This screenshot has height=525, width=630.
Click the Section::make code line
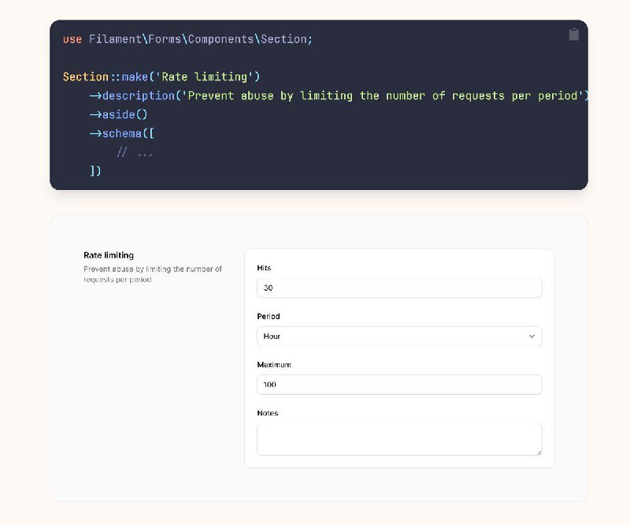tap(161, 76)
